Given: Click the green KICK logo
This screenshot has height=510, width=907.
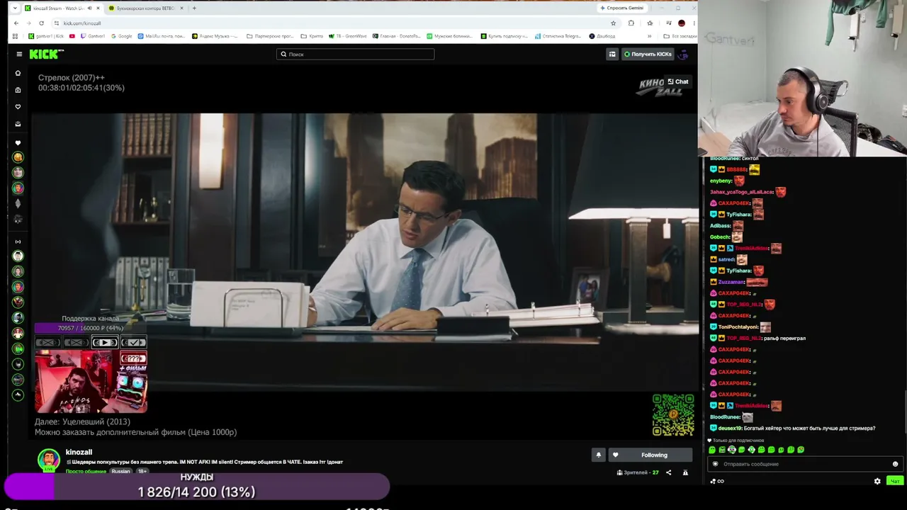Looking at the screenshot, I should click(x=47, y=54).
